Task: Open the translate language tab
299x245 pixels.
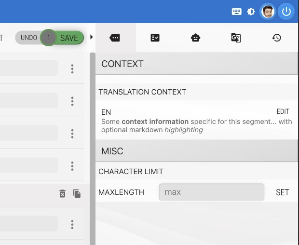Action: (236, 38)
